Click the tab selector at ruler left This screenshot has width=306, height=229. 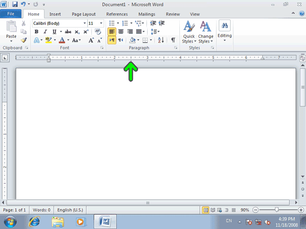point(5,58)
